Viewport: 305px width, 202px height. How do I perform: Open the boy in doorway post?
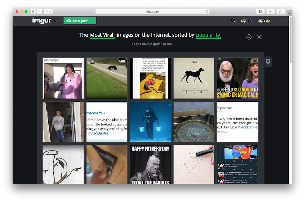pyautogui.click(x=63, y=122)
